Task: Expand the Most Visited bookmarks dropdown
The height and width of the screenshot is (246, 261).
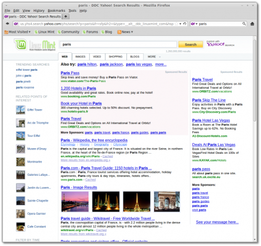Action: click(17, 32)
